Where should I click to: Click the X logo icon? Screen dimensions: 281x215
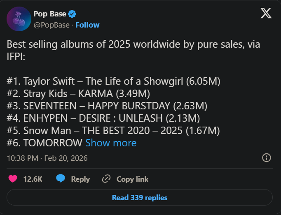tap(266, 14)
